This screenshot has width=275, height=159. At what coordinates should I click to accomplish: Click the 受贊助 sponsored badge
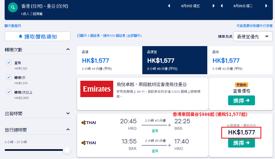coord(241,85)
